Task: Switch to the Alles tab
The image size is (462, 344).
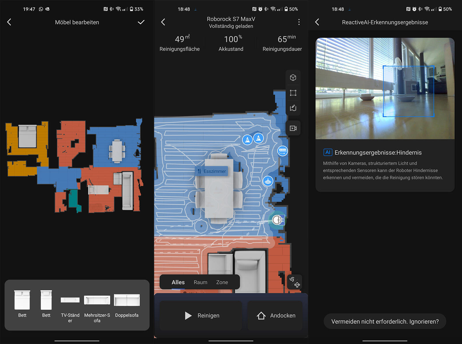Action: point(178,282)
